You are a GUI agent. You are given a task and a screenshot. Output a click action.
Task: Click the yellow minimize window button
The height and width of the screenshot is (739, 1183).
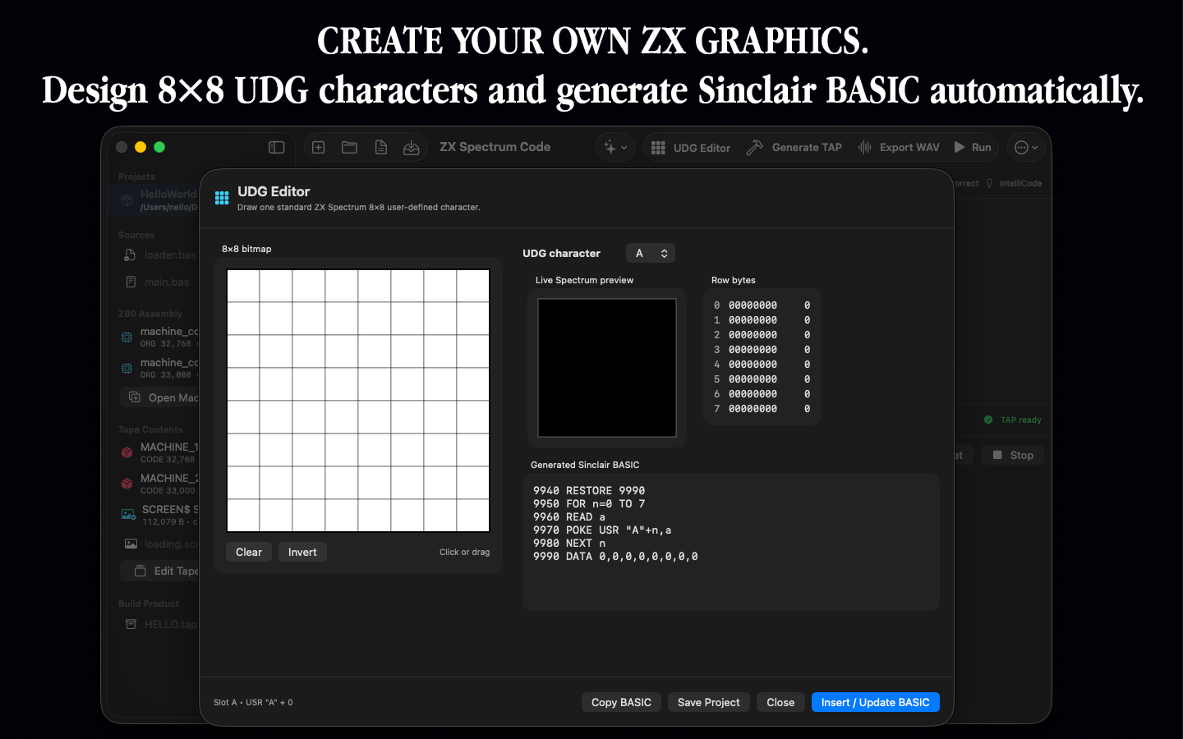140,147
